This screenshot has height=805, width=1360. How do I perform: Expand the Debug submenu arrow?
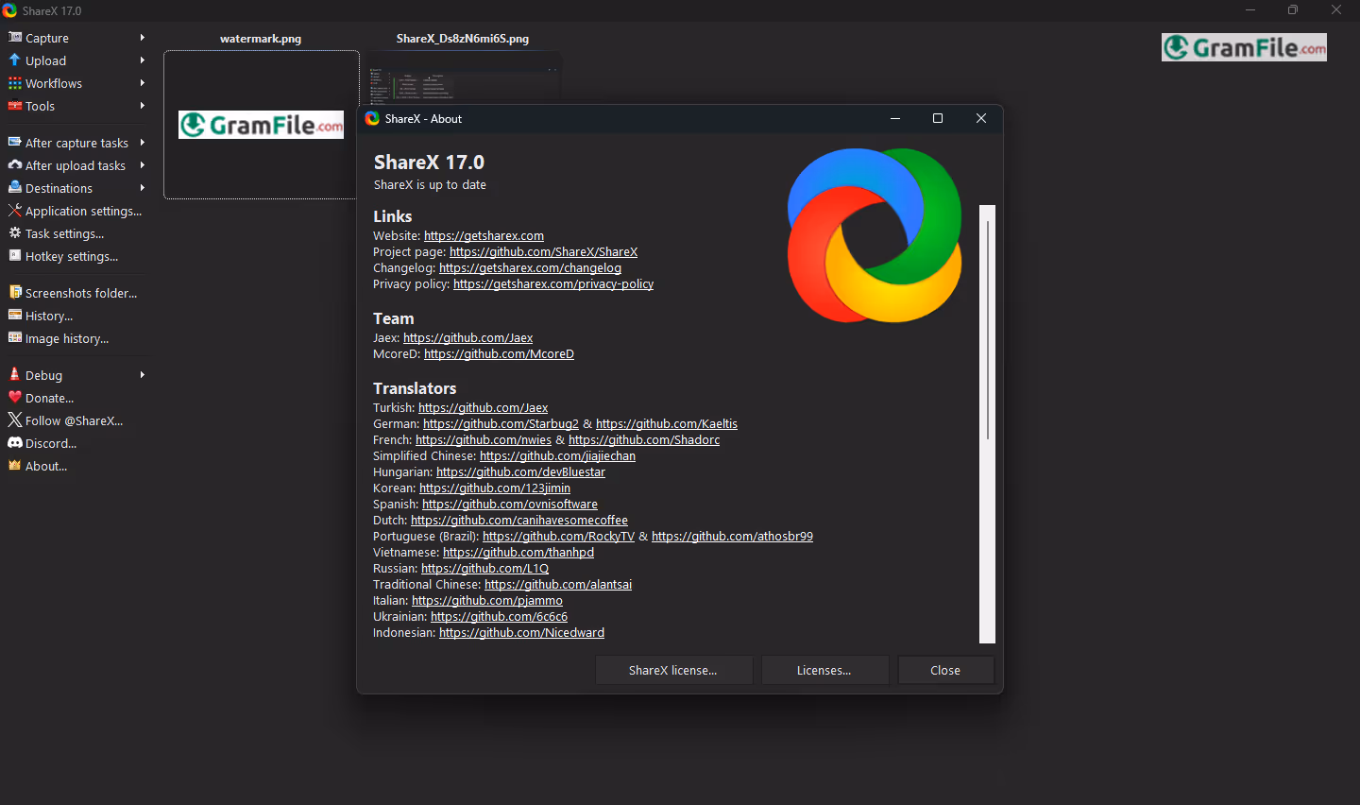tap(143, 375)
